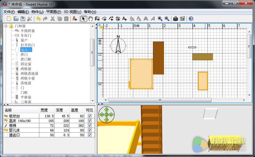The width and height of the screenshot is (255, 157).
Task: Select the 楼梯 row in furniture table
Action: pos(49,125)
